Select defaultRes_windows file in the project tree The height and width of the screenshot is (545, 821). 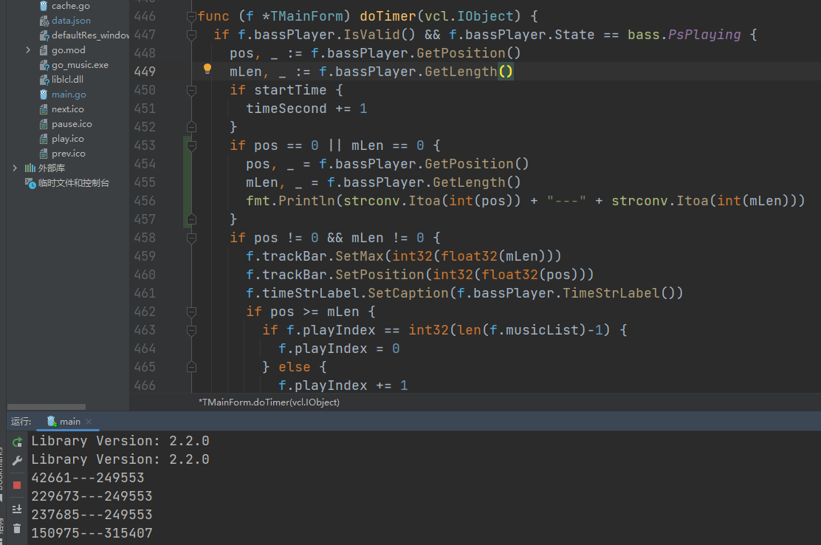click(90, 35)
